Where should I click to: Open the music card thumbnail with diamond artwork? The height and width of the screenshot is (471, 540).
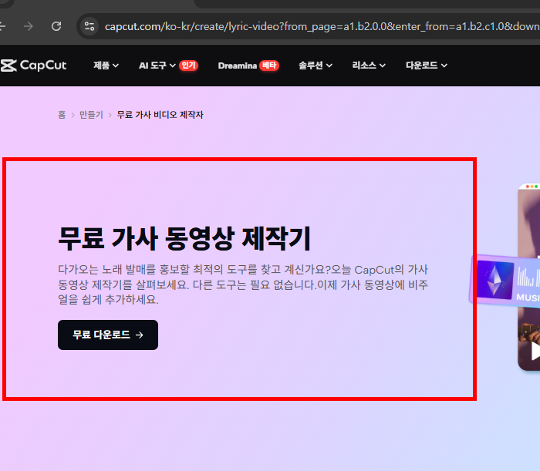495,279
